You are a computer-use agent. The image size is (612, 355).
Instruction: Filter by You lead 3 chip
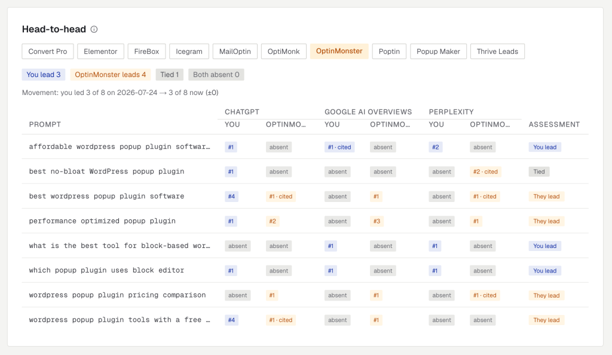[x=43, y=75]
